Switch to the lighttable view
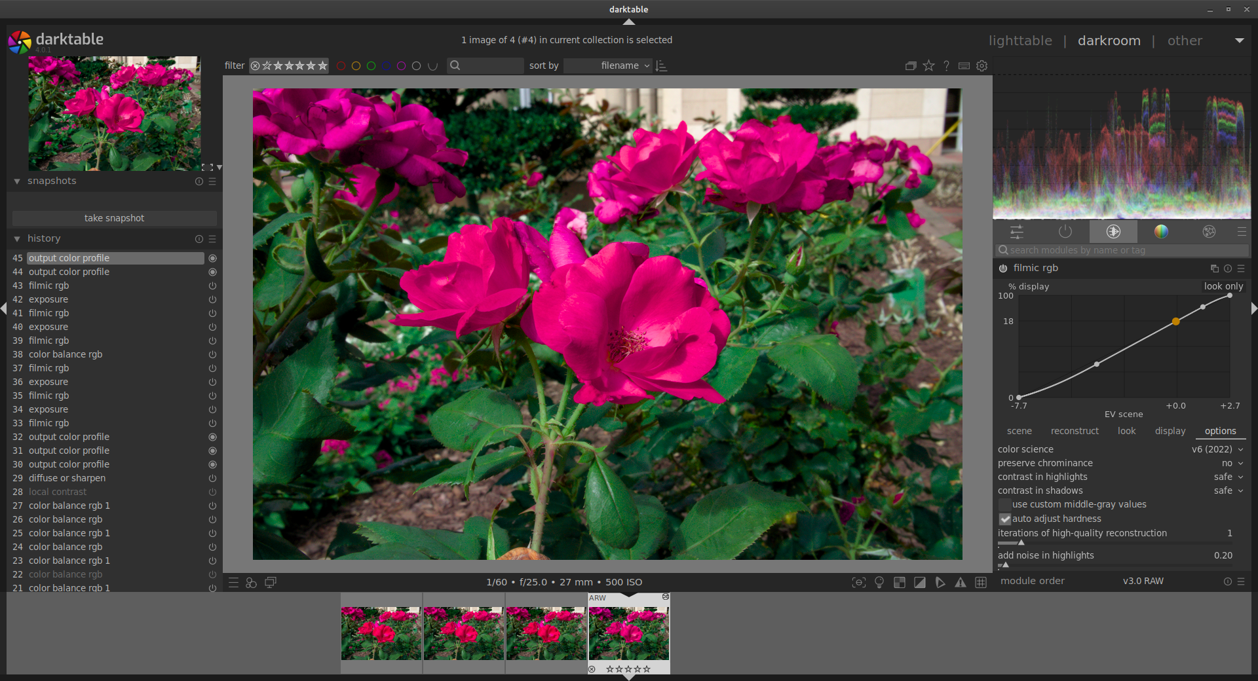Image resolution: width=1258 pixels, height=681 pixels. 1020,41
